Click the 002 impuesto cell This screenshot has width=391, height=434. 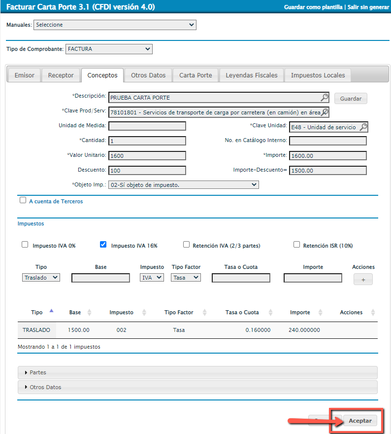tap(121, 330)
